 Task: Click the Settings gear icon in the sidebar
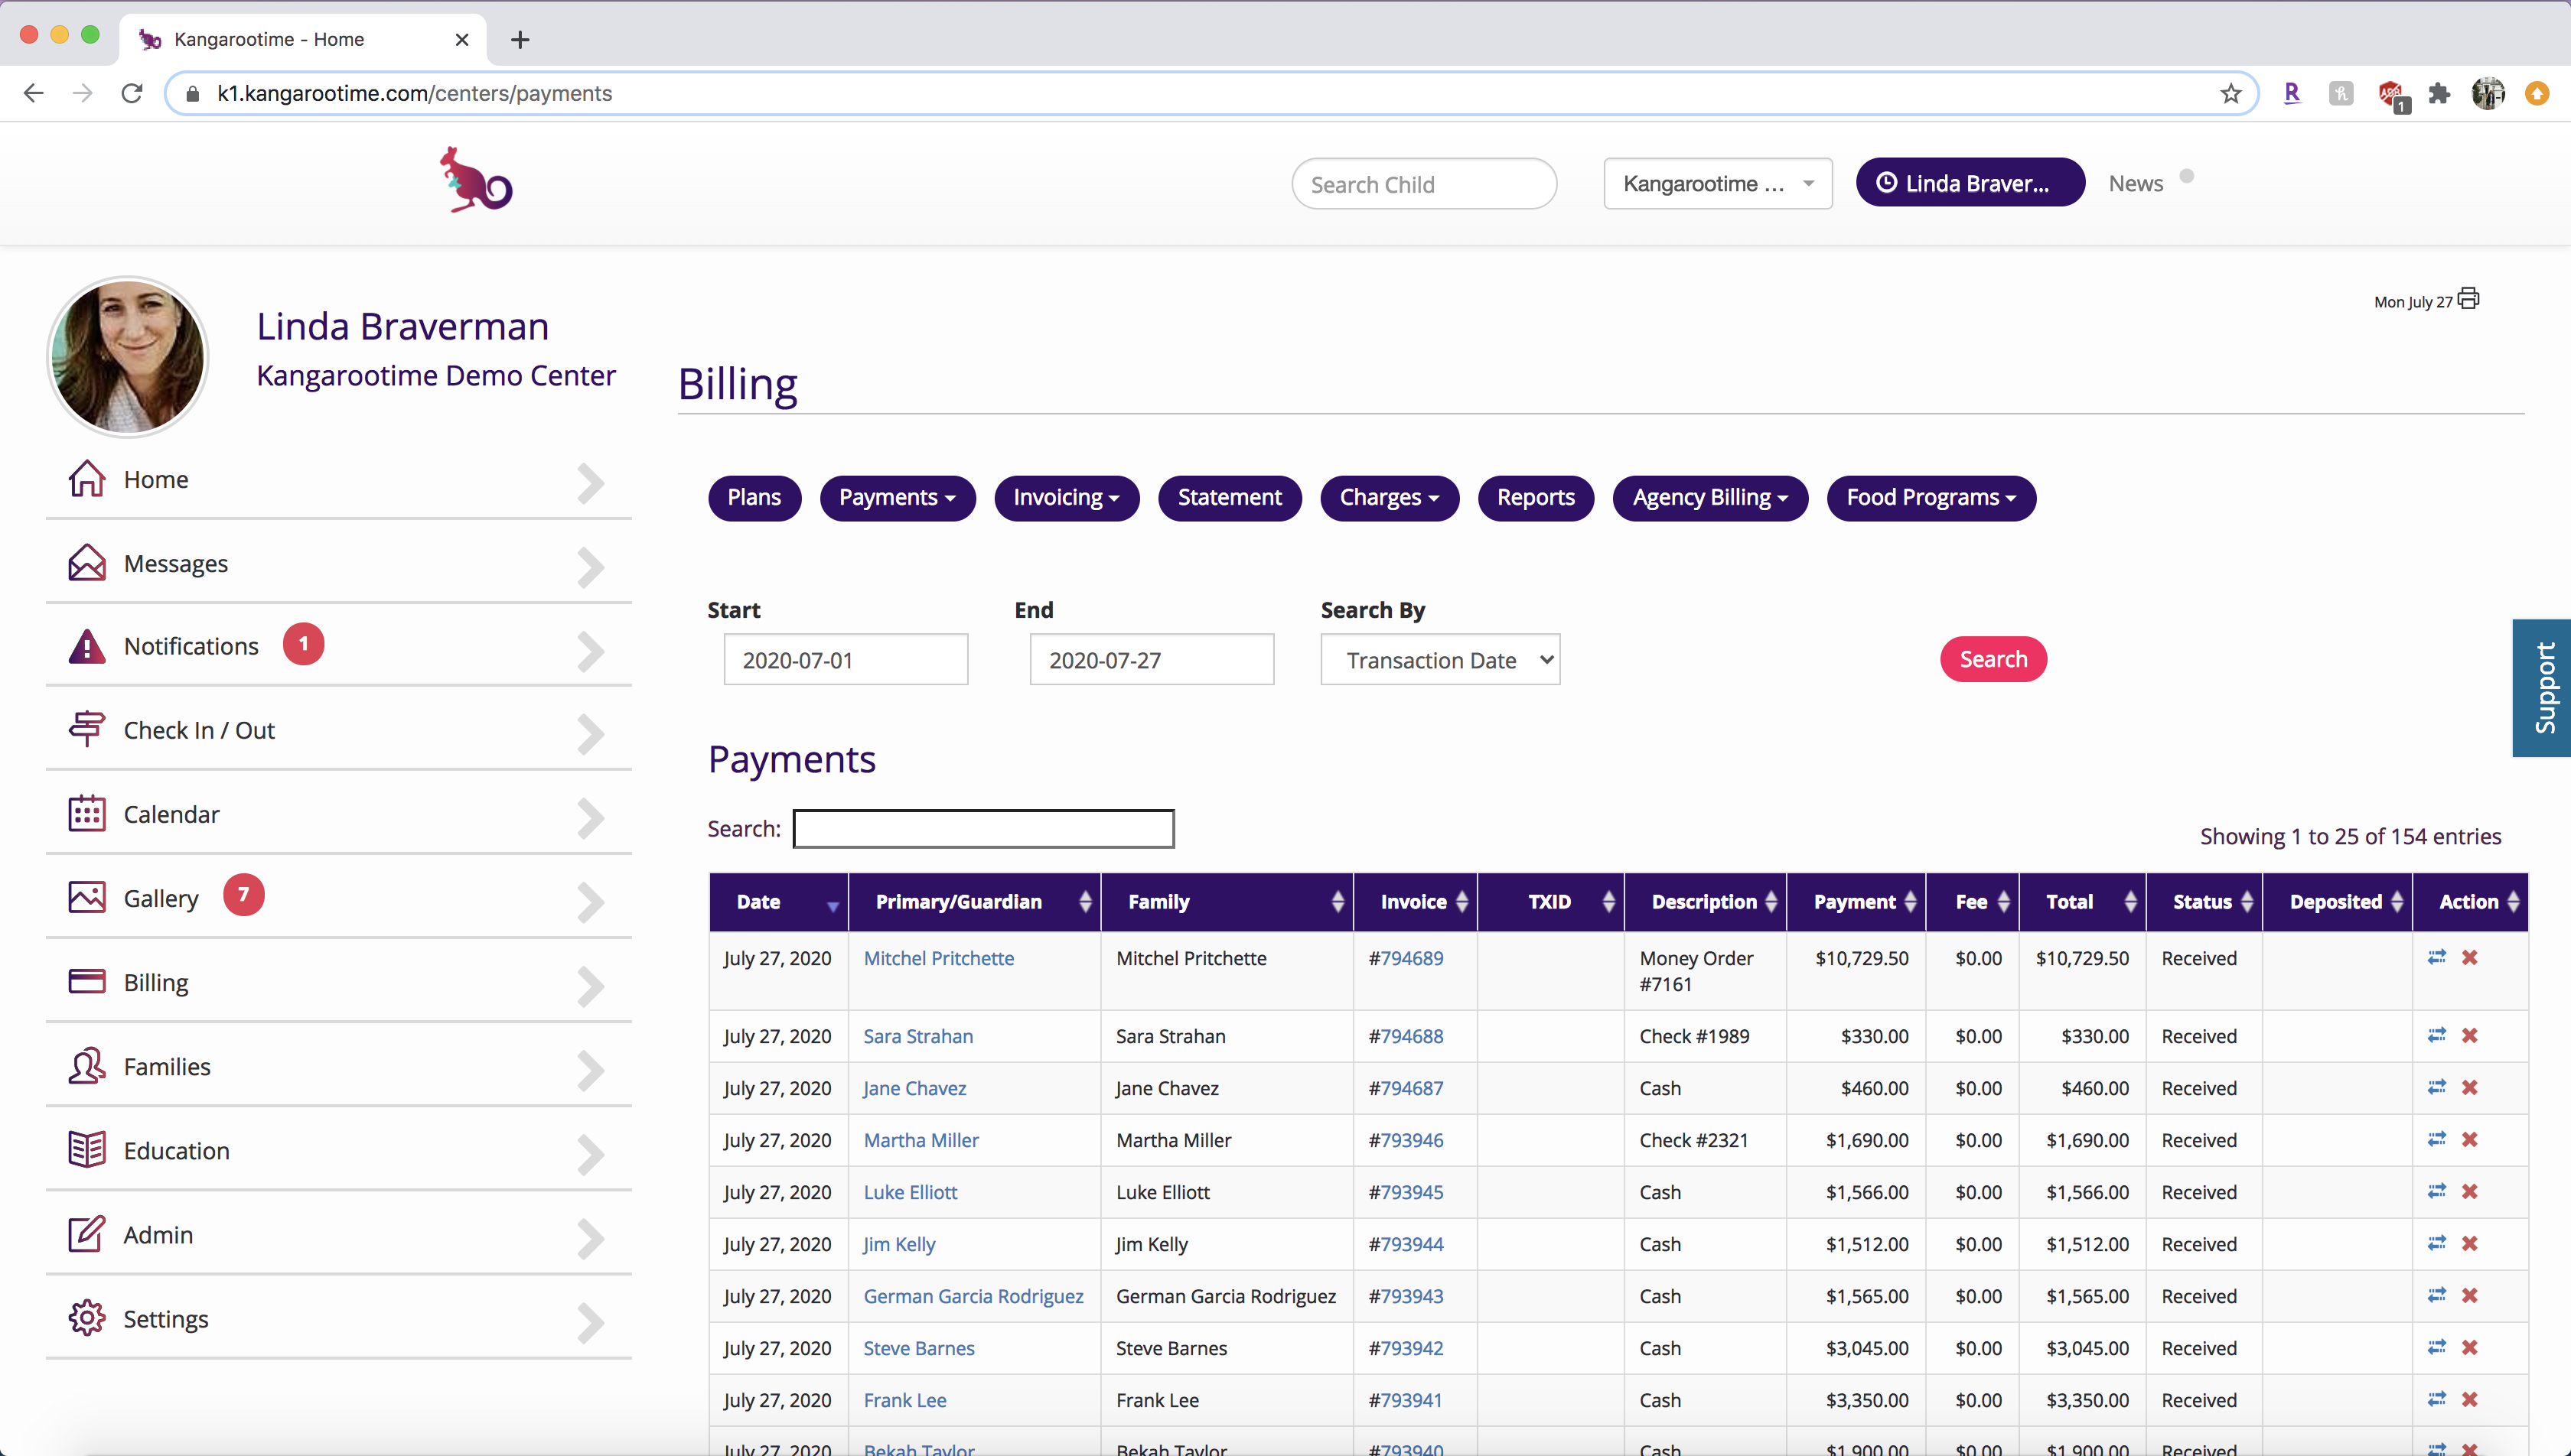87,1318
